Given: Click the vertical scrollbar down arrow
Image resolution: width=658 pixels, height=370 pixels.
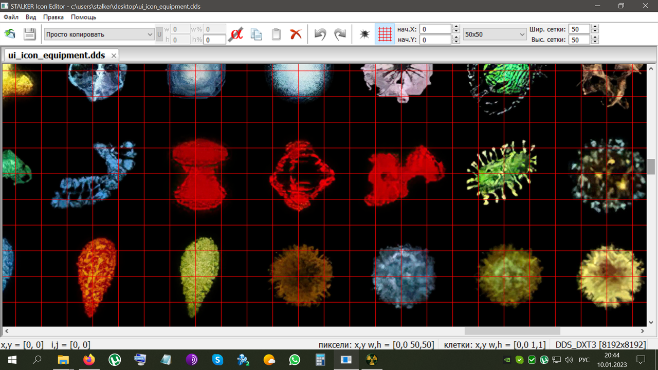Looking at the screenshot, I should click(651, 322).
